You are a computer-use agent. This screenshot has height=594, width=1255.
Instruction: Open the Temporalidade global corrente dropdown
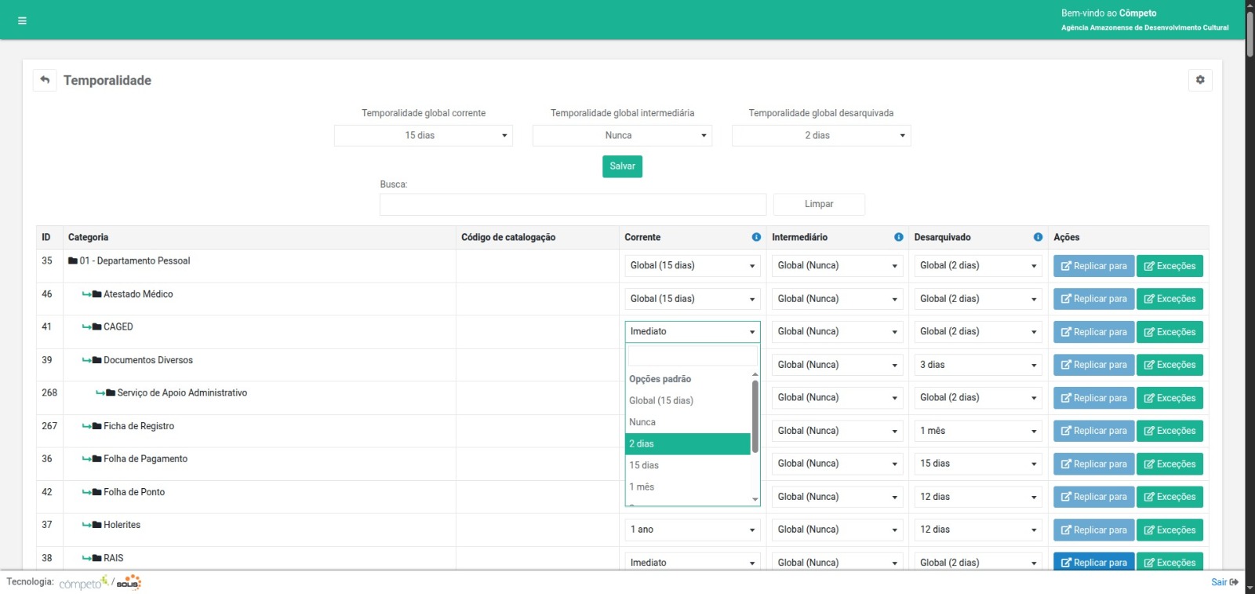click(x=423, y=136)
